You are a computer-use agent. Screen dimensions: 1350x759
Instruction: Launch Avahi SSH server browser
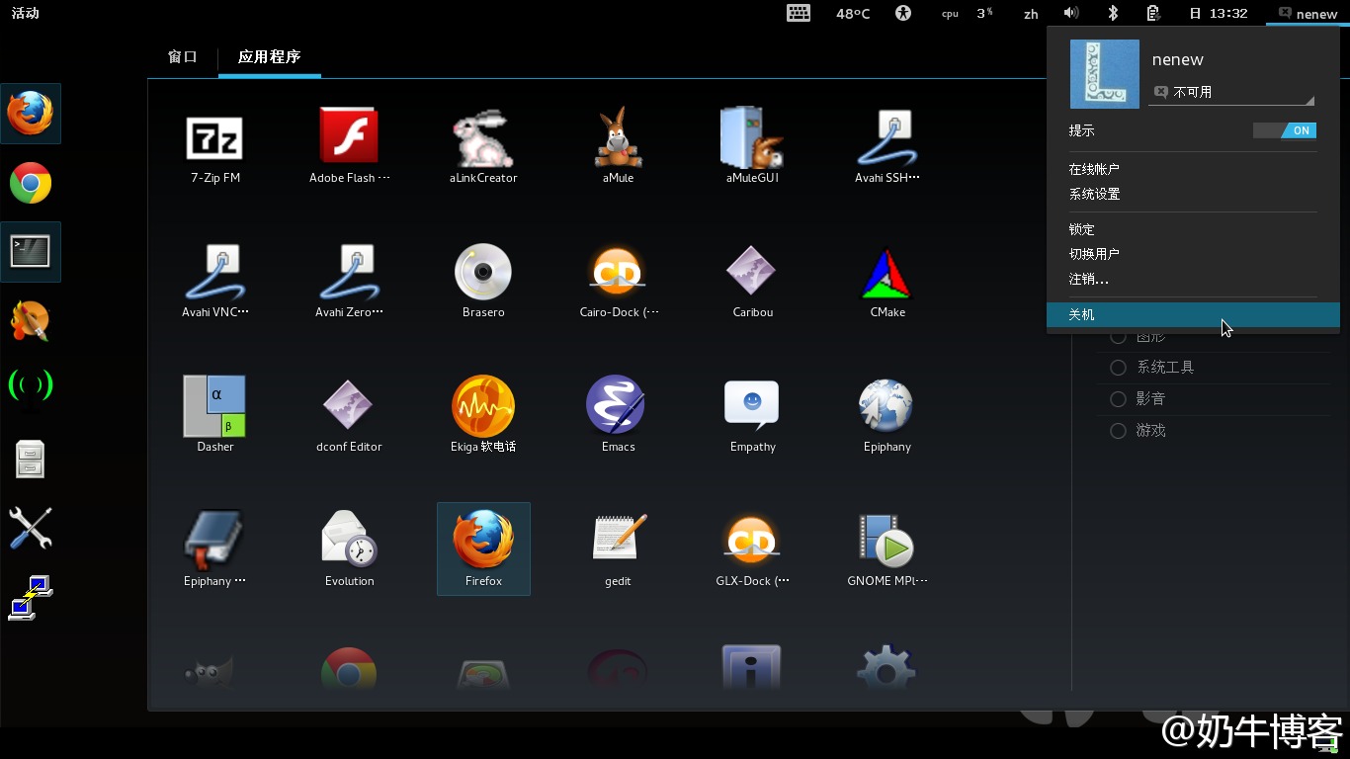pyautogui.click(x=886, y=135)
